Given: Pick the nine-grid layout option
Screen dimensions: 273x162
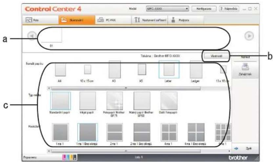Looking at the screenshot, I should [x=223, y=132].
